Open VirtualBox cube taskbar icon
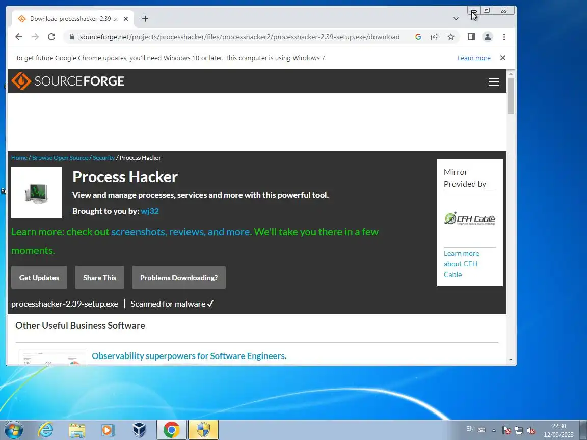 [x=139, y=430]
